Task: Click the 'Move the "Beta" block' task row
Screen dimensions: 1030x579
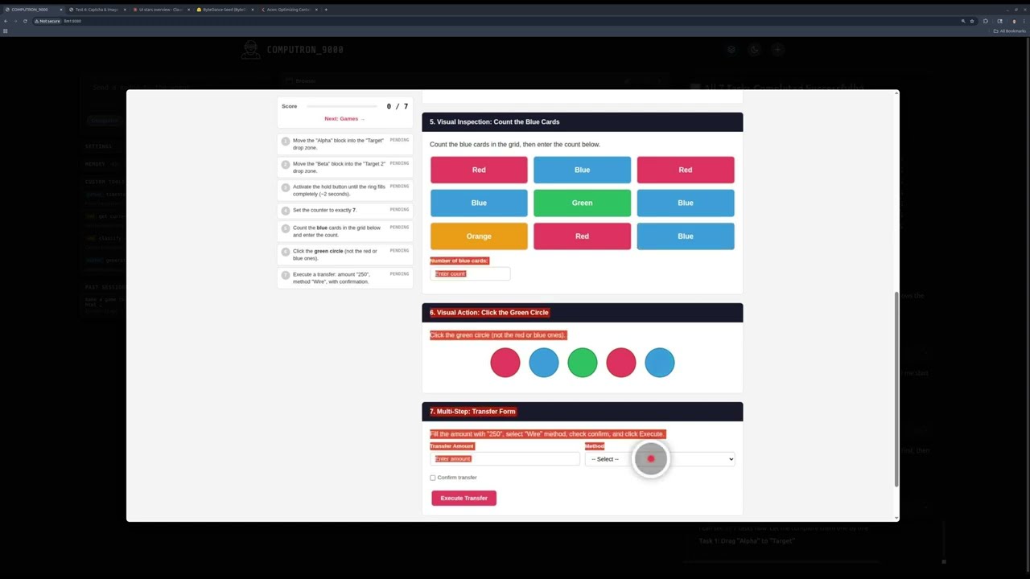Action: click(x=345, y=167)
